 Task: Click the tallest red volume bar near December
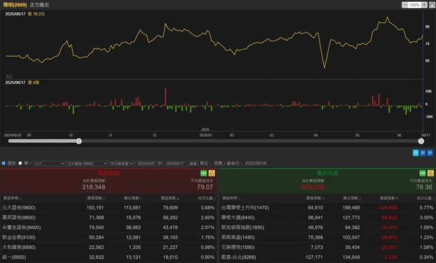[166, 97]
